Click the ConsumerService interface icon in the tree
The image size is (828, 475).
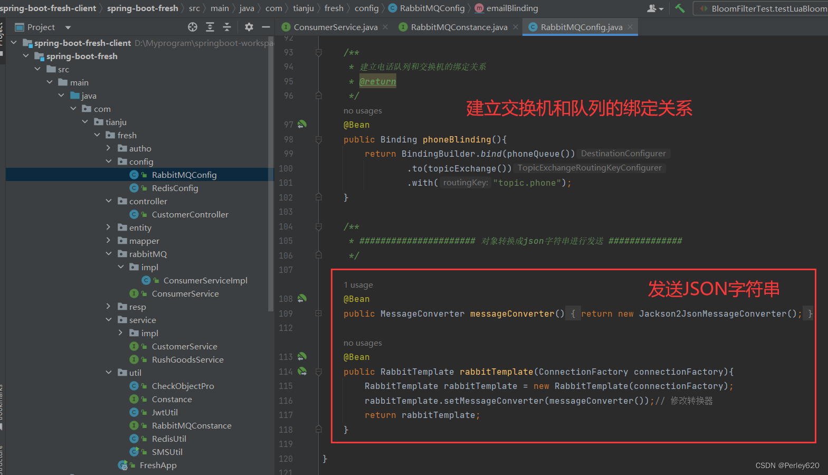134,293
